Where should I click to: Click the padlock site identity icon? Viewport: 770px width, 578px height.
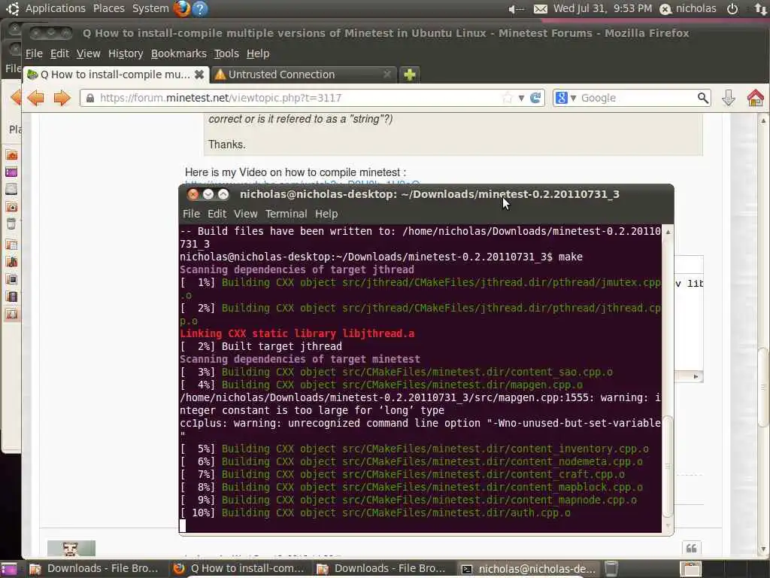90,98
